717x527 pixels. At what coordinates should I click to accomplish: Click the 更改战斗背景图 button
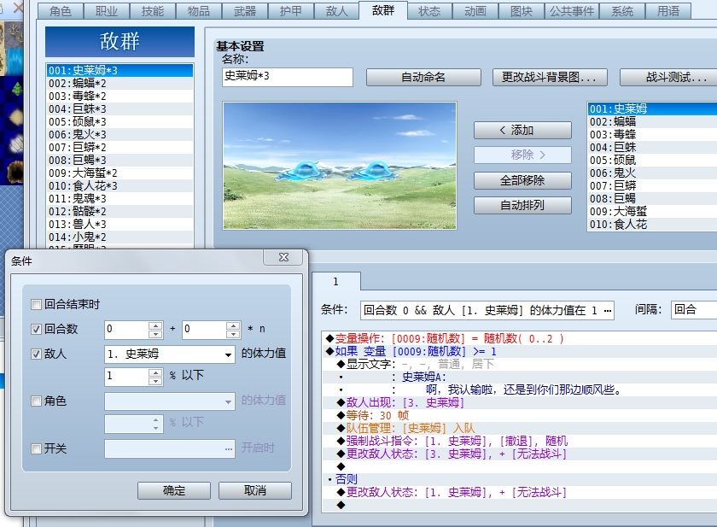[x=550, y=78]
